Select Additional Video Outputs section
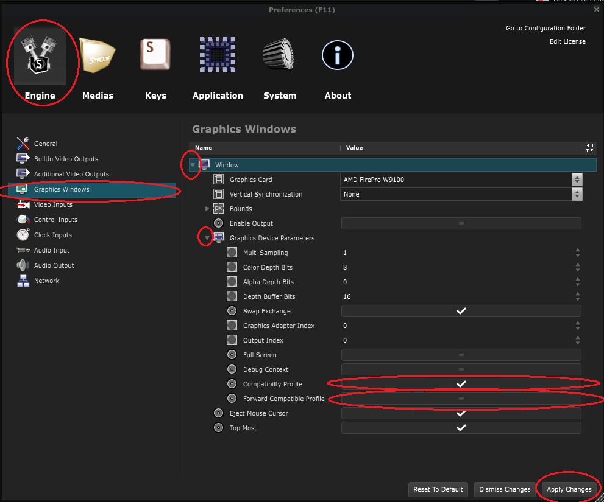This screenshot has width=604, height=502. click(71, 174)
